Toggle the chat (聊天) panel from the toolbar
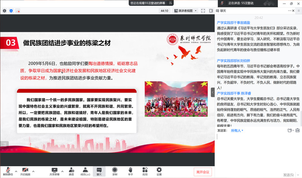The height and width of the screenshot is (178, 302). (99, 171)
